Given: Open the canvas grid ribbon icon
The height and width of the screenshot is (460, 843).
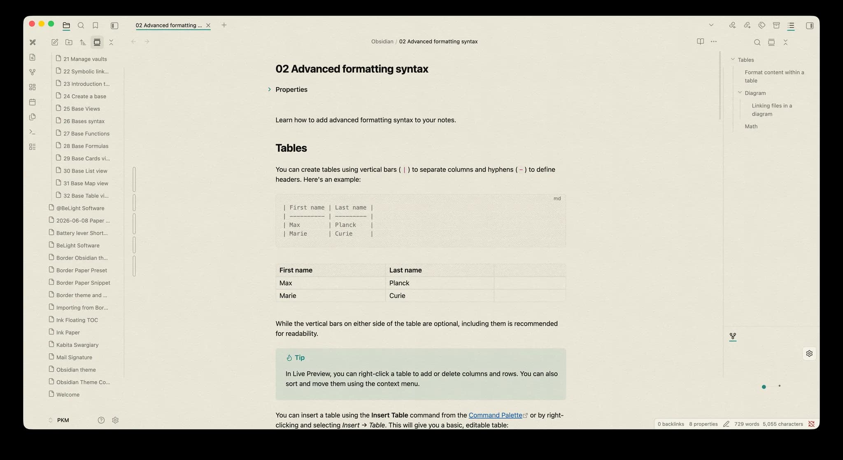Looking at the screenshot, I should pos(33,87).
